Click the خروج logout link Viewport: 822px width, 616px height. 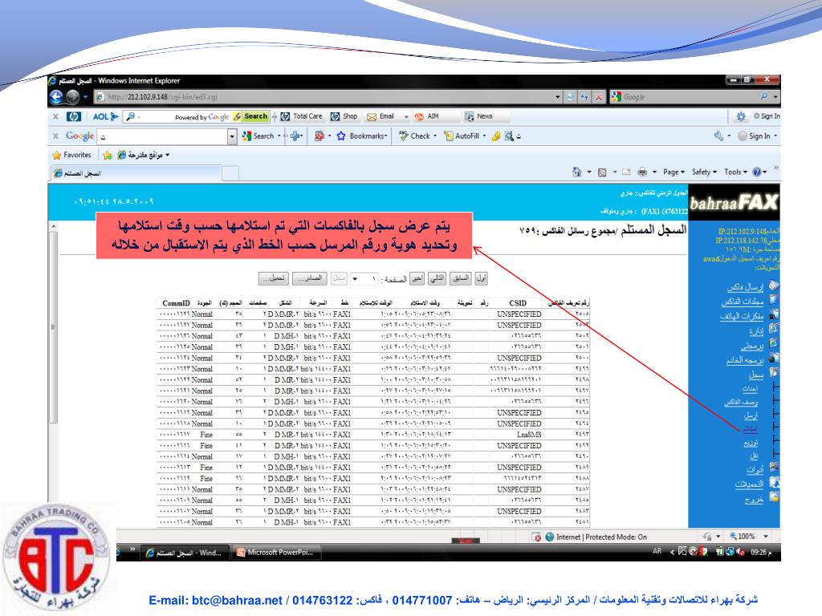(x=755, y=500)
